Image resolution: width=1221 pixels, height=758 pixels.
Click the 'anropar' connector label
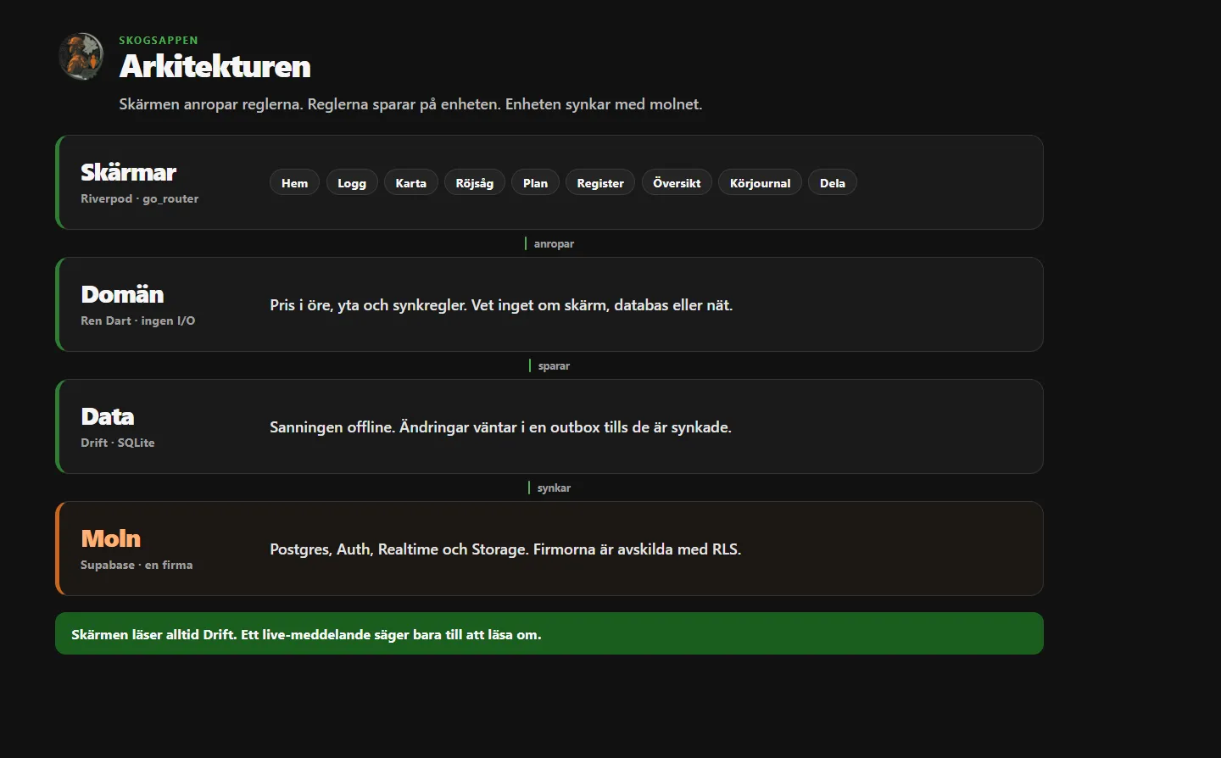coord(554,243)
